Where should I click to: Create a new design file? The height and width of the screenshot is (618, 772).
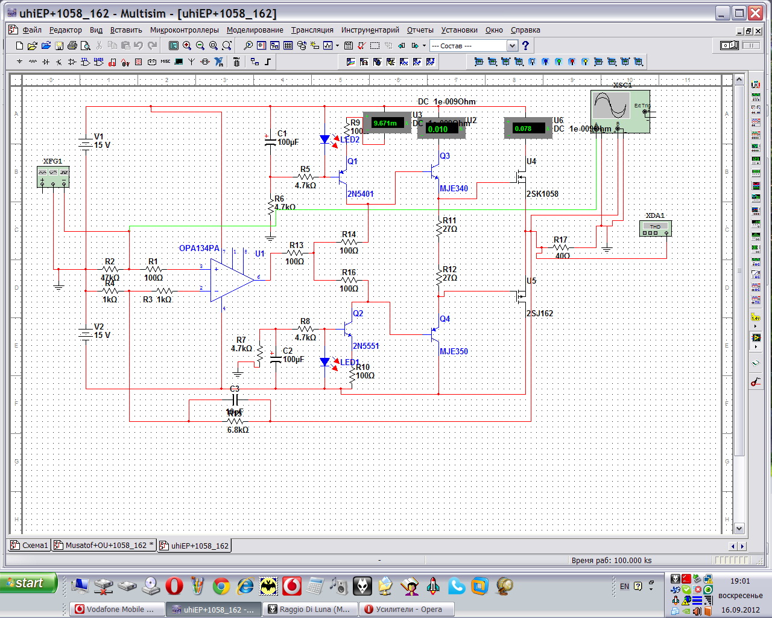point(19,46)
